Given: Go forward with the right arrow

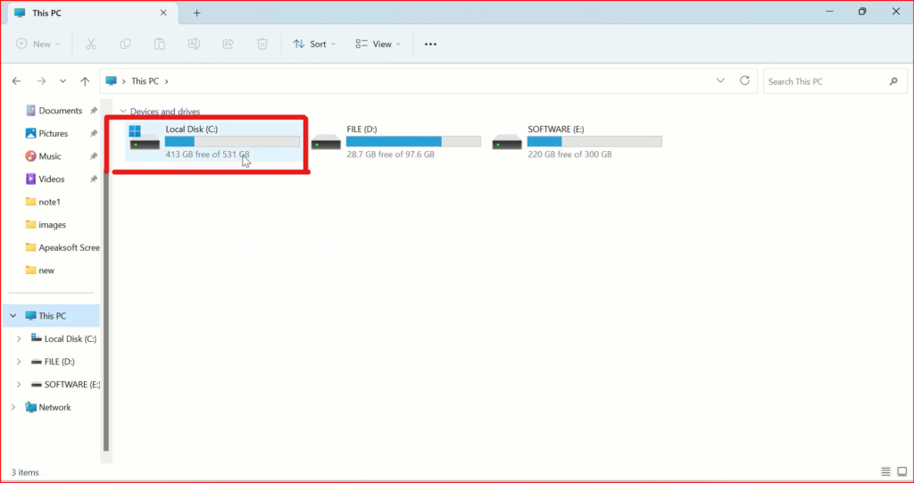Looking at the screenshot, I should tap(41, 81).
